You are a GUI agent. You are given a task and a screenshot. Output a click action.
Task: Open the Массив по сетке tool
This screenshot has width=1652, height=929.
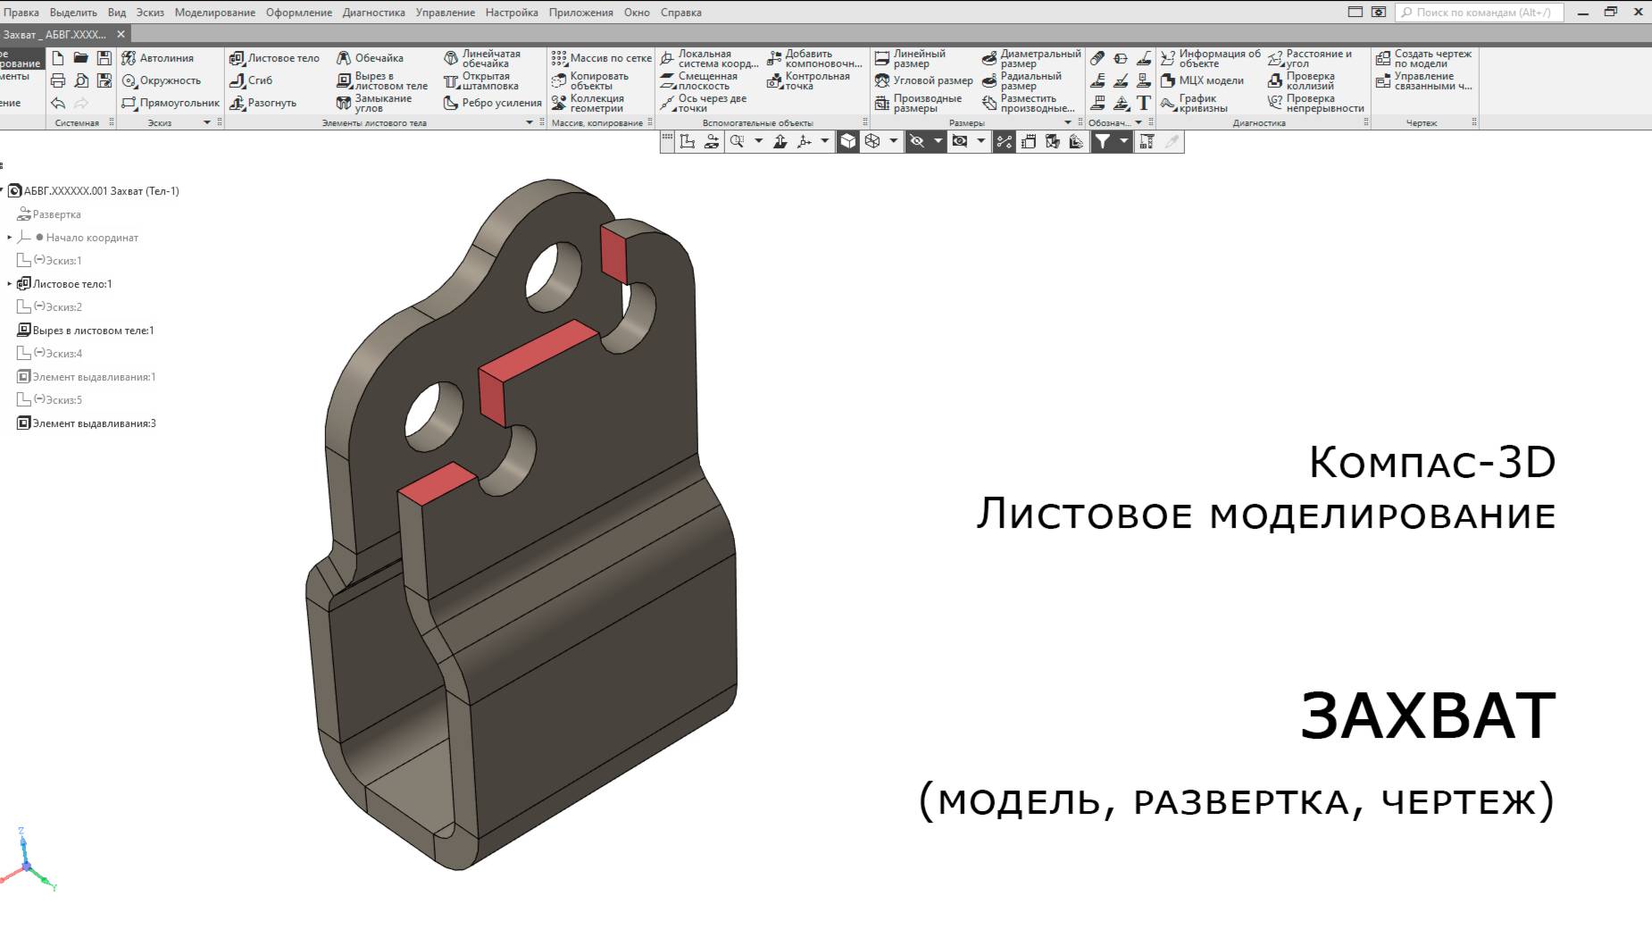(560, 57)
